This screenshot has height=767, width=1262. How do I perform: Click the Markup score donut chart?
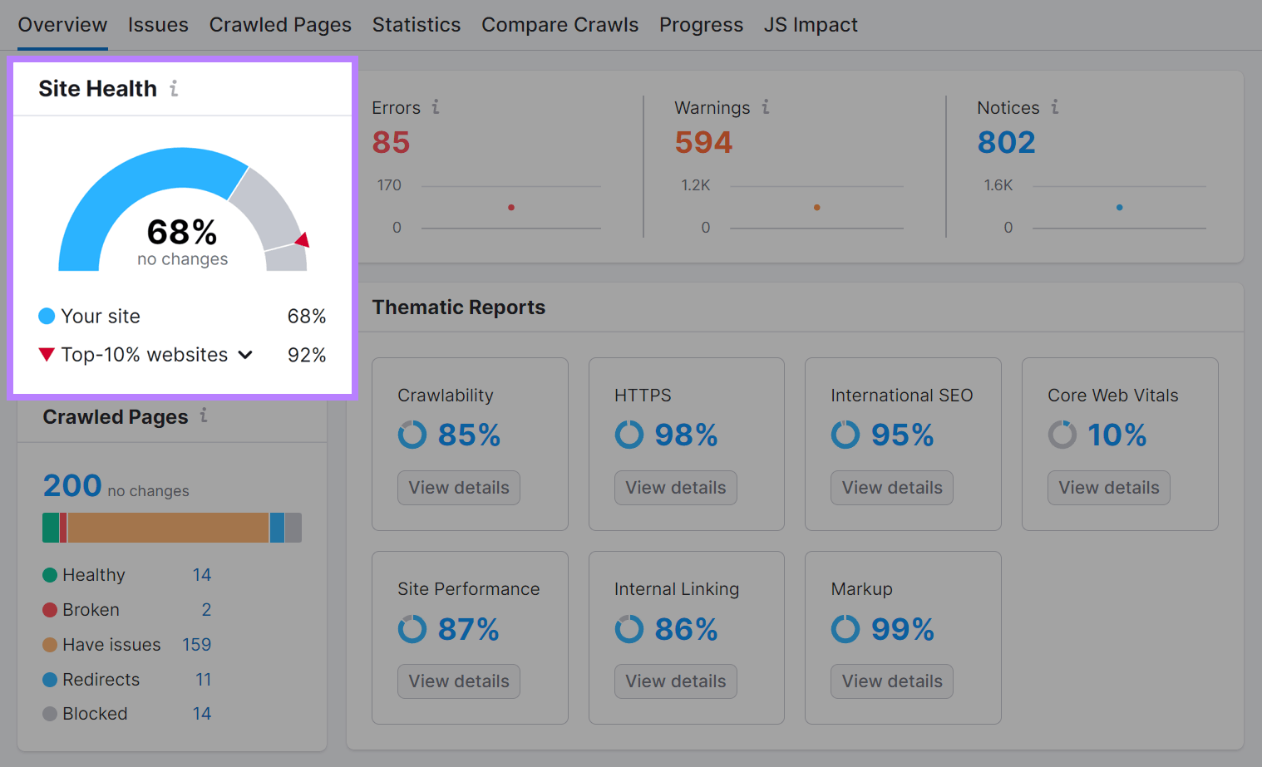pyautogui.click(x=845, y=628)
